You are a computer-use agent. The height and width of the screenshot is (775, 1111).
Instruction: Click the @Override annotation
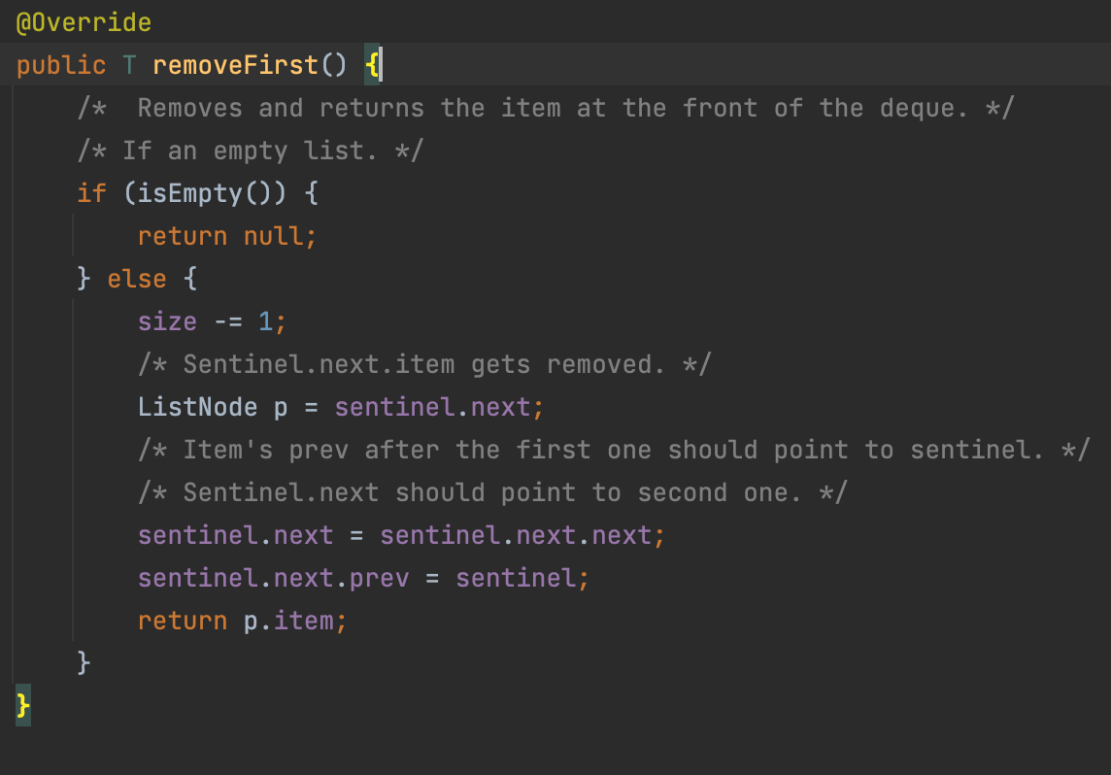[84, 22]
